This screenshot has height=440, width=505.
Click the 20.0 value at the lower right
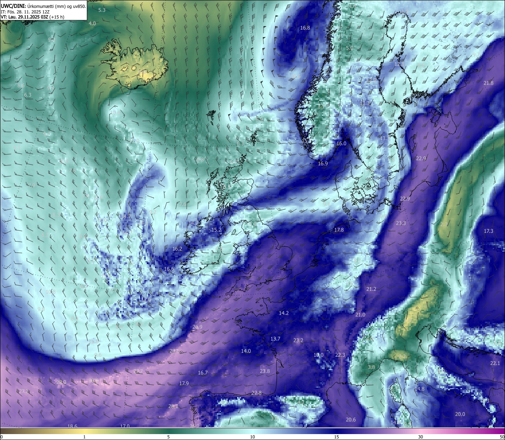[x=460, y=414]
